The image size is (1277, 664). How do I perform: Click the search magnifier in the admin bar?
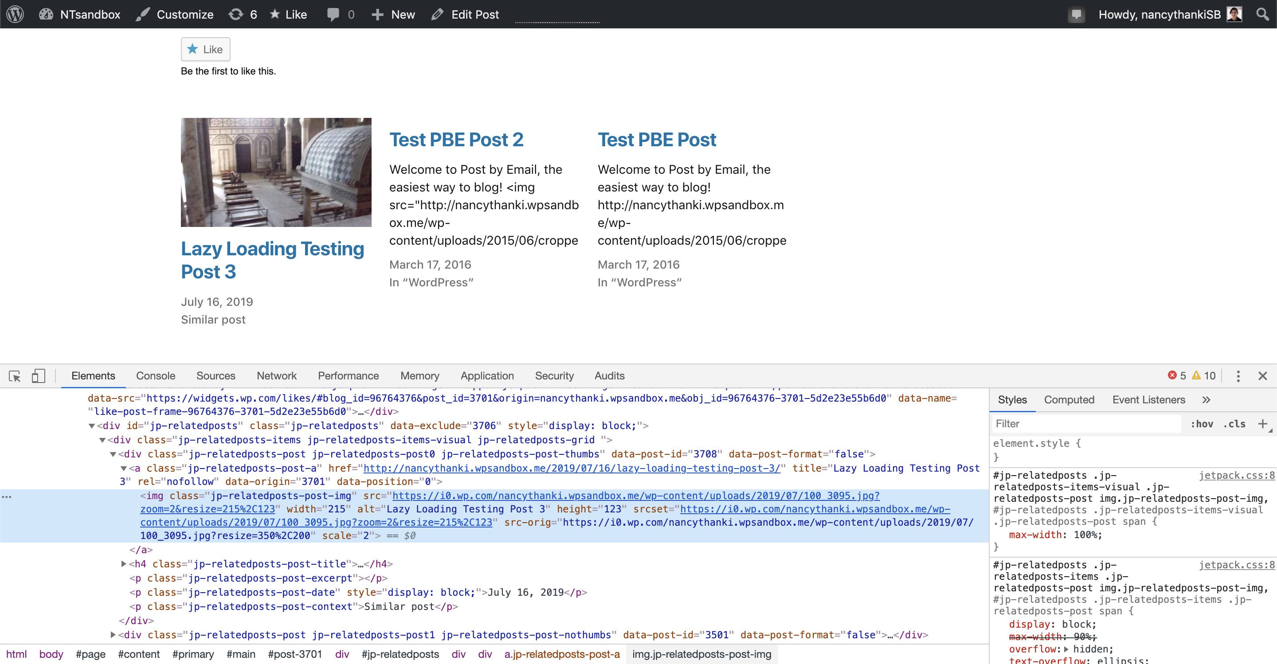click(1262, 14)
